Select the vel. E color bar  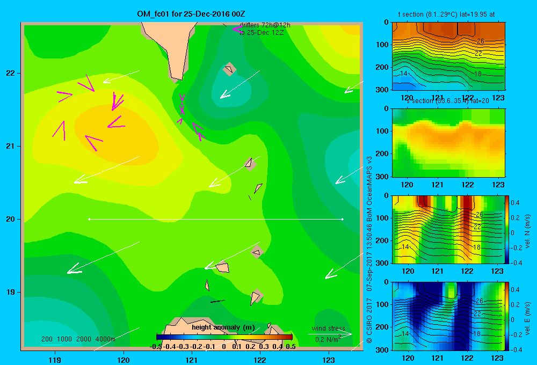click(x=507, y=316)
